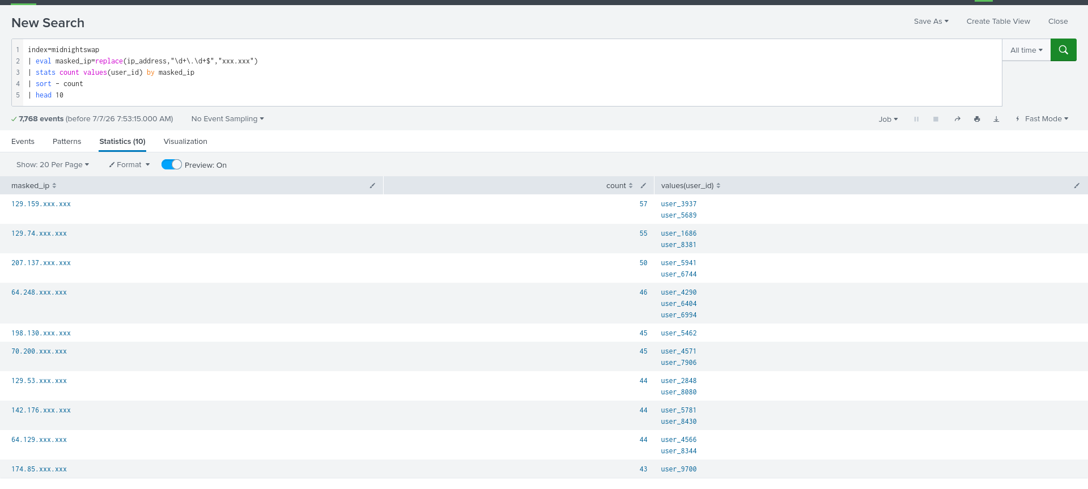Viewport: 1088px width, 489px height.
Task: Click count value 55
Action: click(643, 233)
